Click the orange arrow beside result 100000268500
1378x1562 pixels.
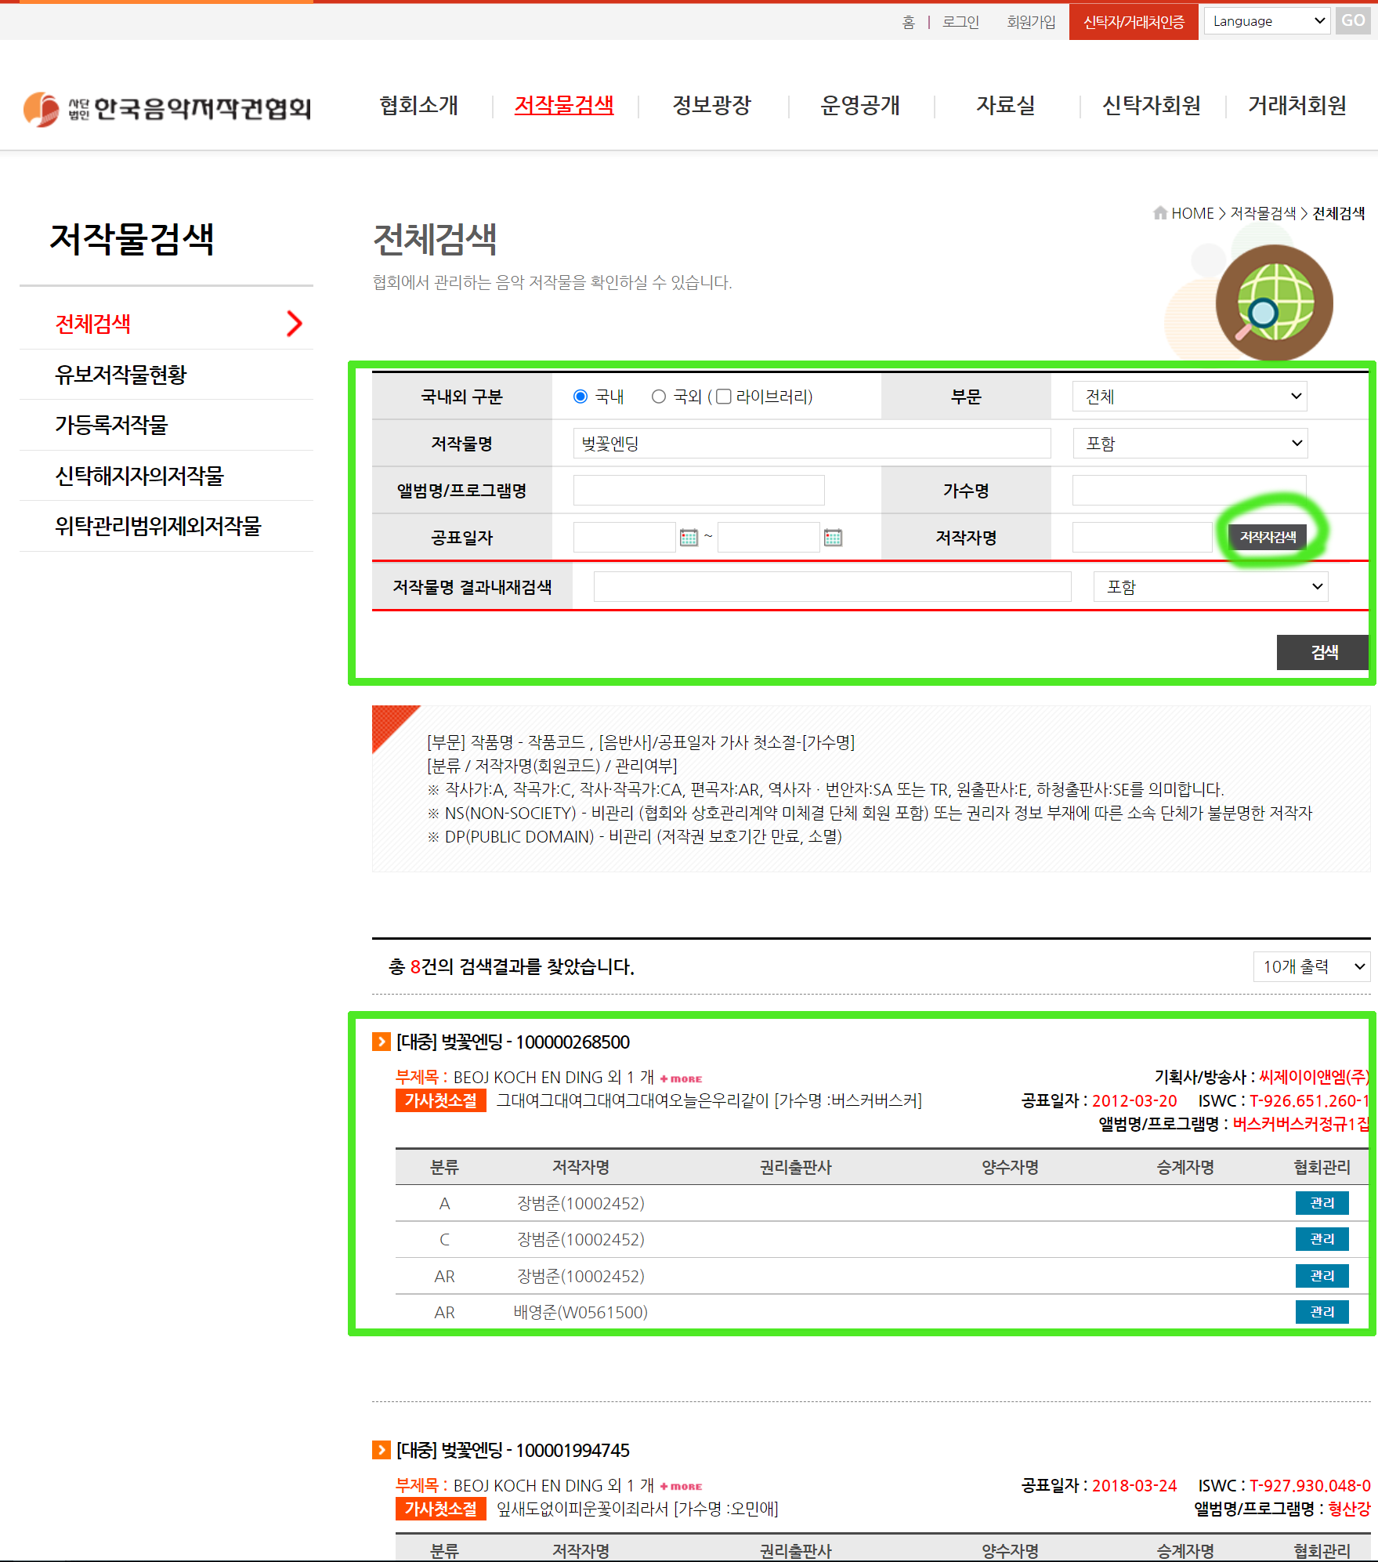[382, 1042]
